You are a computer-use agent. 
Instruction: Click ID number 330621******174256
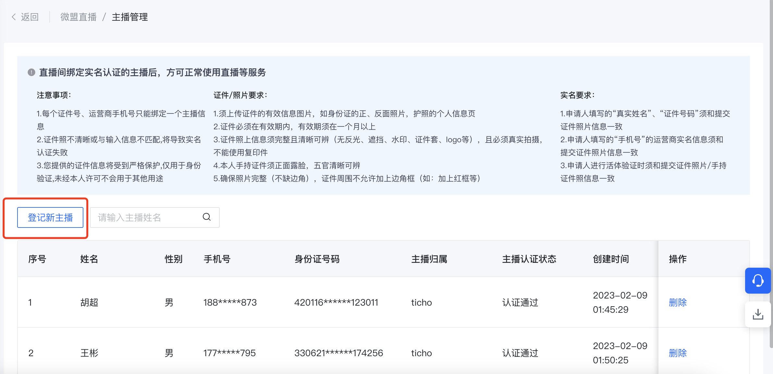[339, 353]
